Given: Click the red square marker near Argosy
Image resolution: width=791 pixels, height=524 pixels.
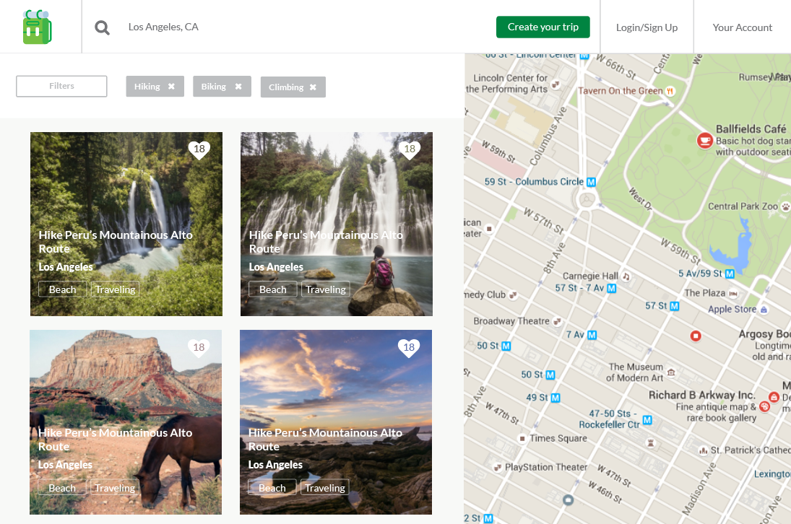Looking at the screenshot, I should pos(696,336).
